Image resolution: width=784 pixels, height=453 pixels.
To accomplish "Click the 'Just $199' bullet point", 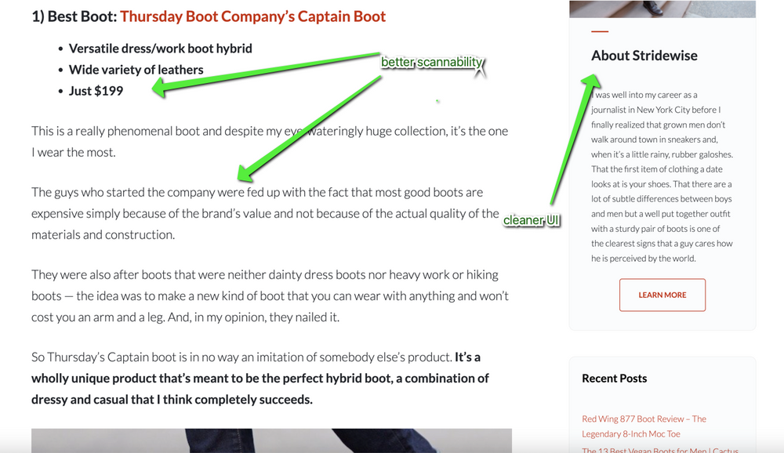I will pyautogui.click(x=96, y=91).
